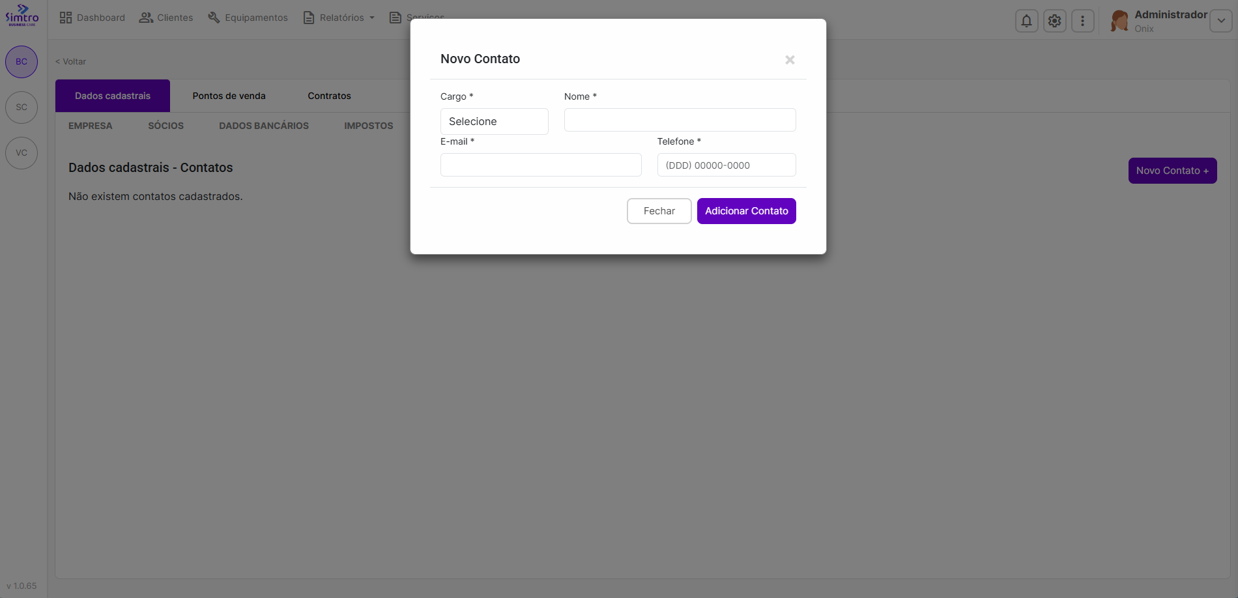This screenshot has width=1238, height=598.
Task: Expand the Administrador user chevron
Action: click(x=1220, y=21)
